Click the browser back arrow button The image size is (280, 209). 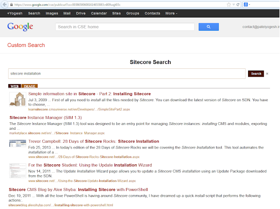pos(5,4)
